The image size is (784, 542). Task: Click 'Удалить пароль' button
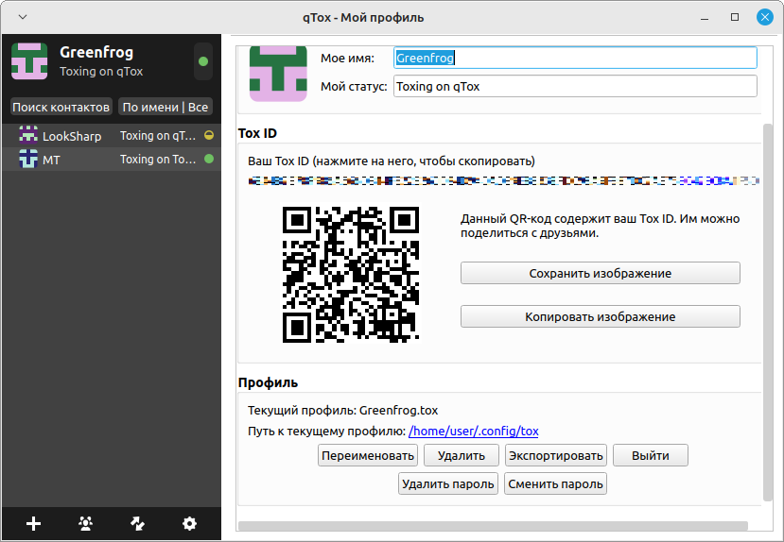[x=448, y=483]
